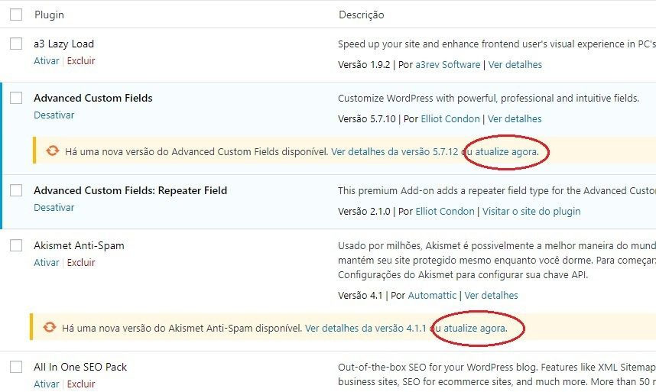Click update icon in Advanced Custom Fields notice
This screenshot has width=656, height=392.
(53, 151)
